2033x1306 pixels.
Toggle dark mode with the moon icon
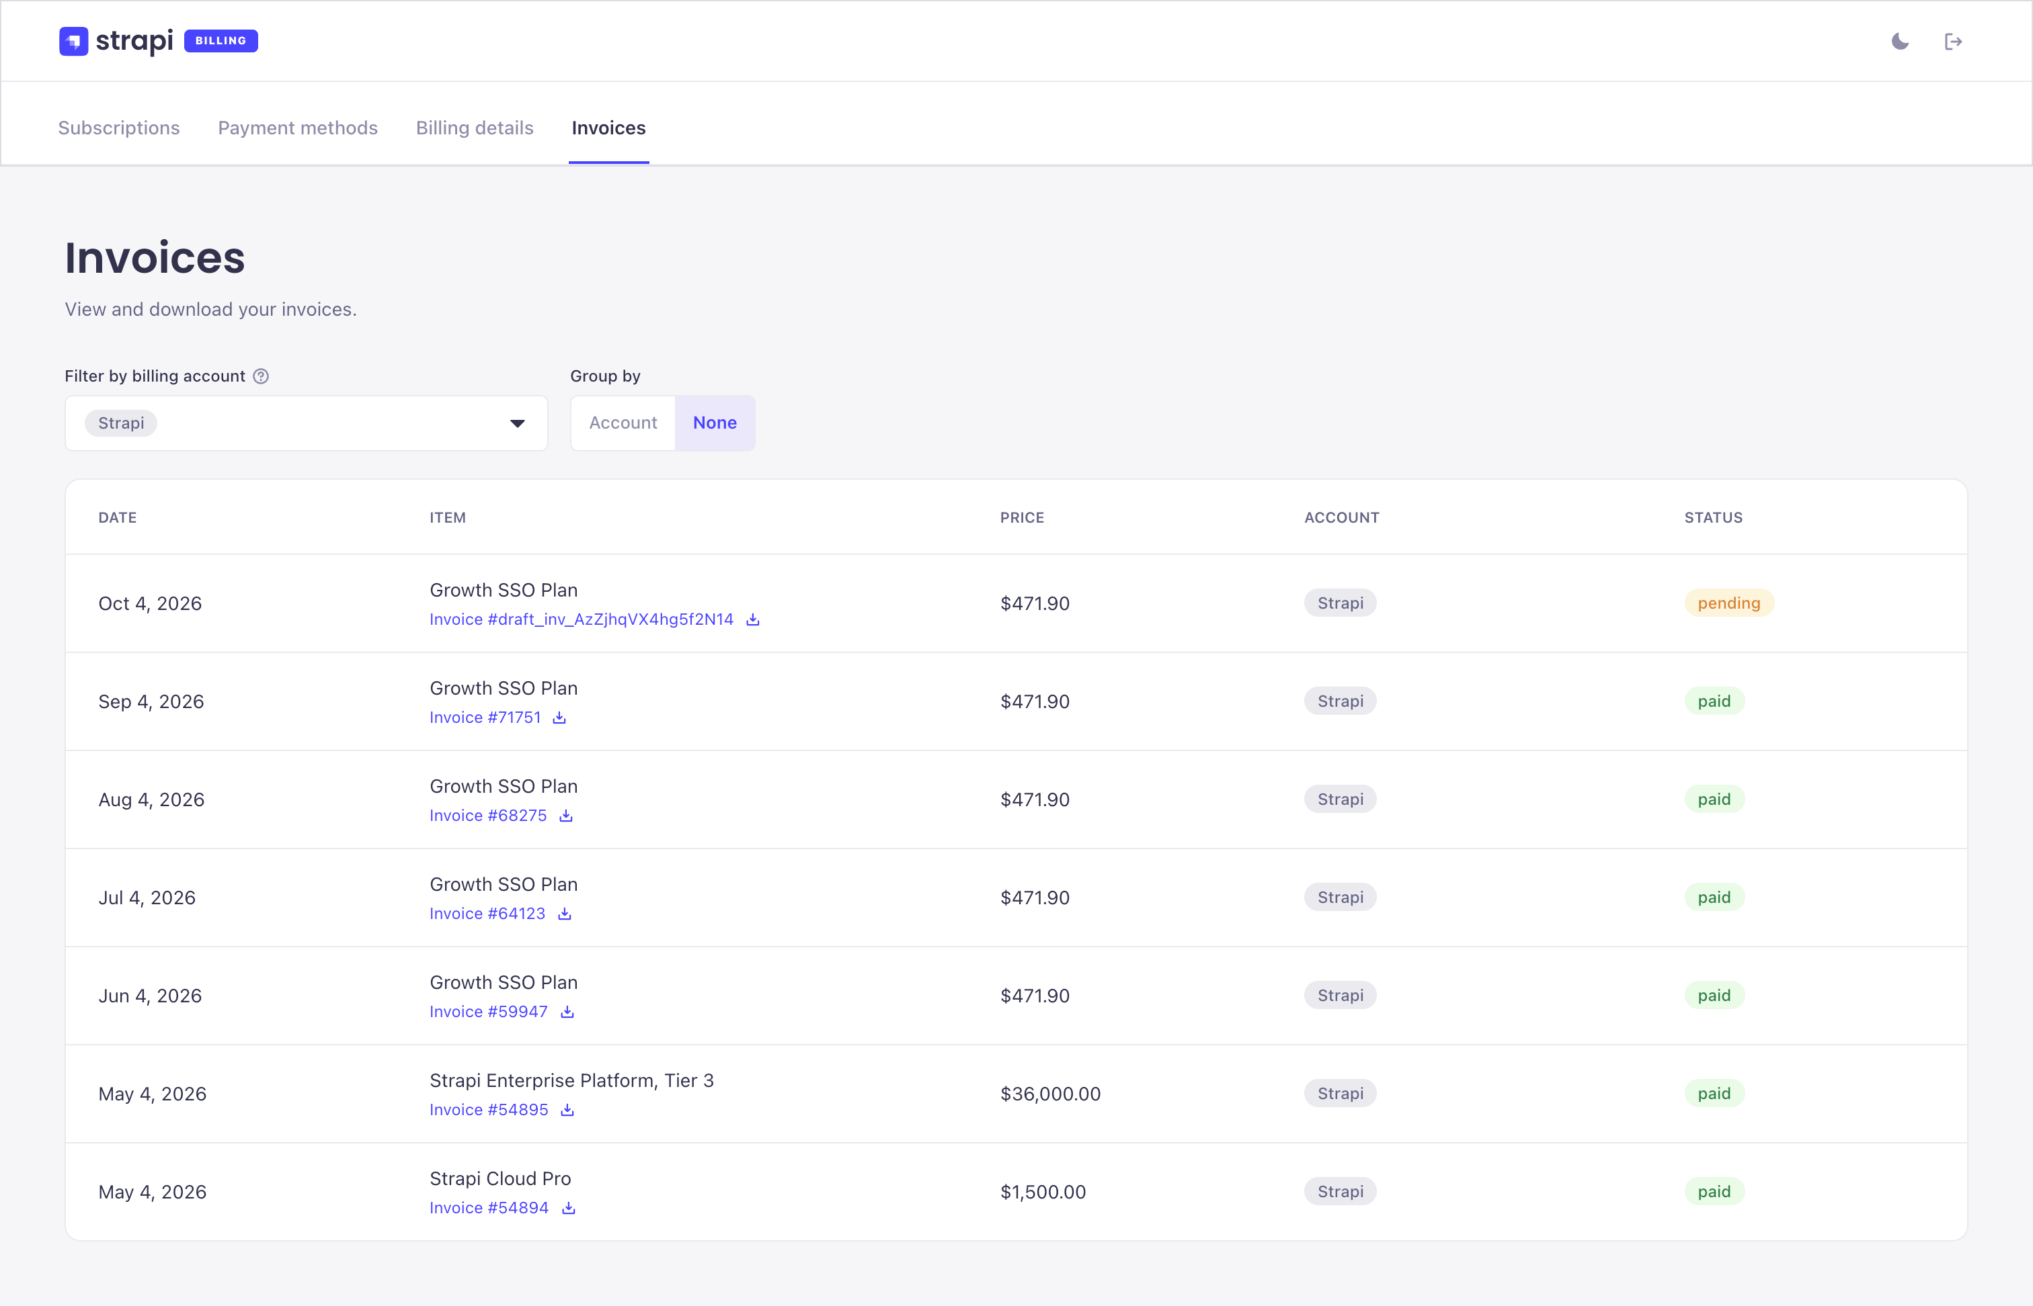pos(1900,41)
